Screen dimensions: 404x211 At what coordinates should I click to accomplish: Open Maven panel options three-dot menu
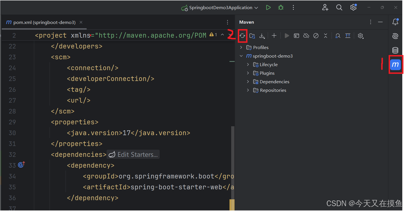tap(370, 22)
